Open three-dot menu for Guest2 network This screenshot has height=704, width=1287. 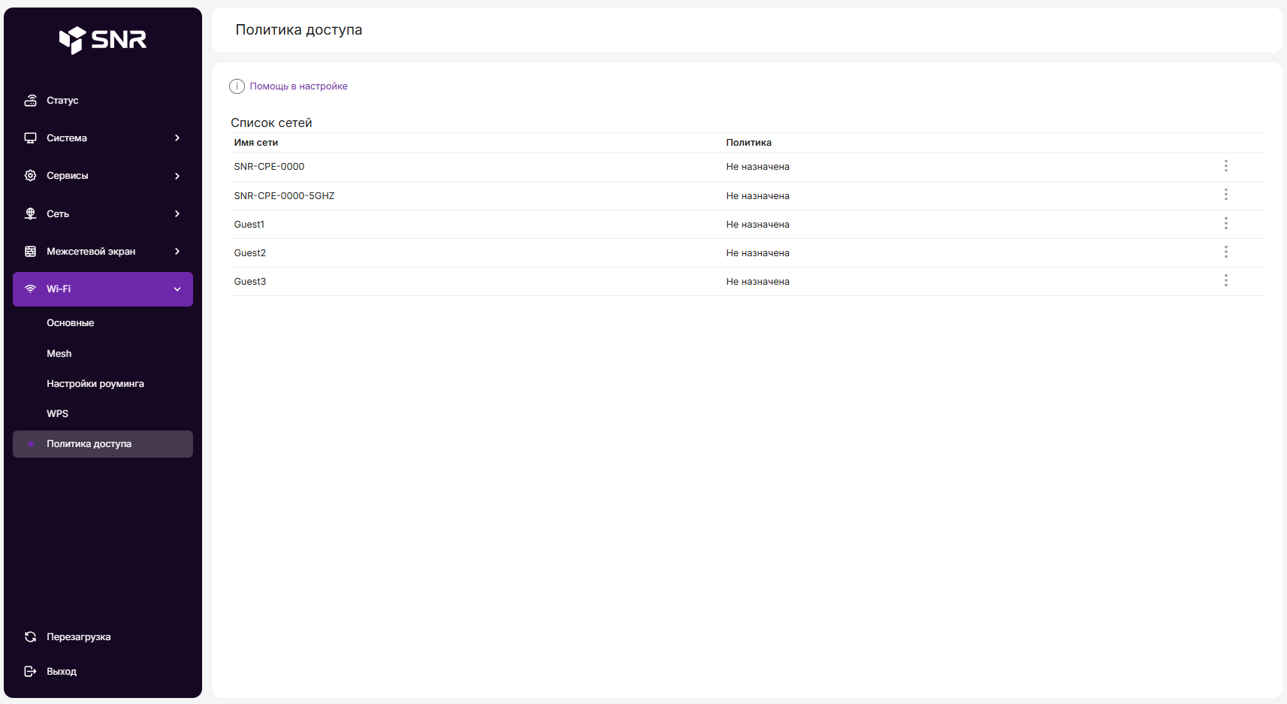[x=1225, y=252]
